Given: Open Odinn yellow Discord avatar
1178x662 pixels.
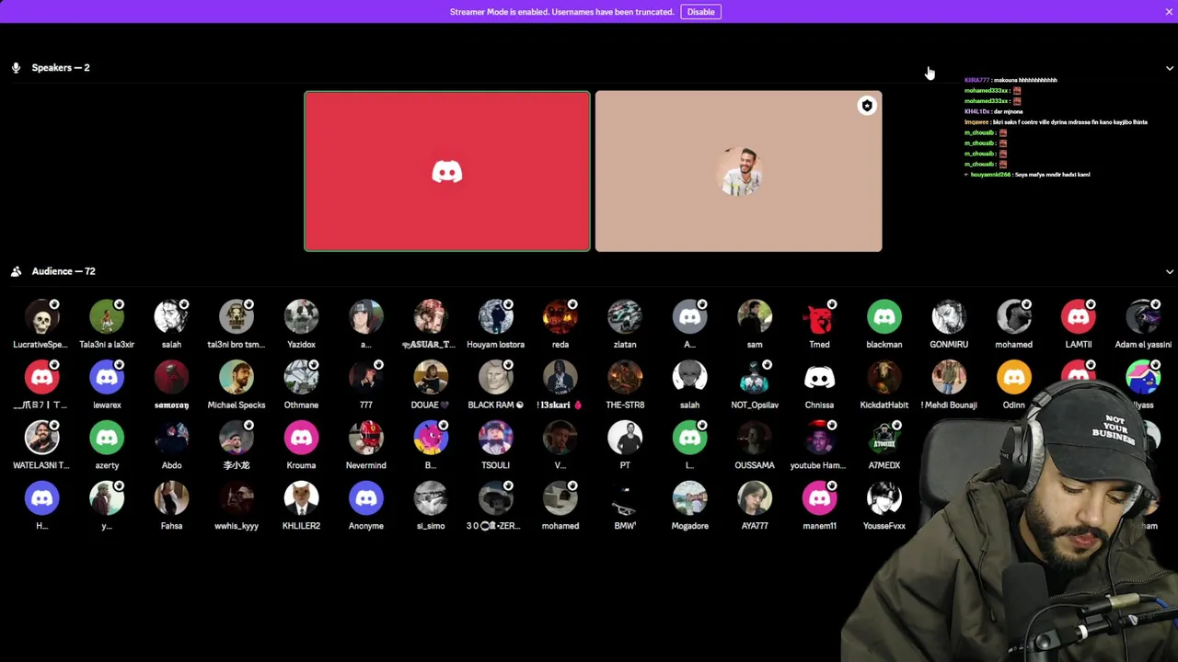Looking at the screenshot, I should tap(1014, 378).
